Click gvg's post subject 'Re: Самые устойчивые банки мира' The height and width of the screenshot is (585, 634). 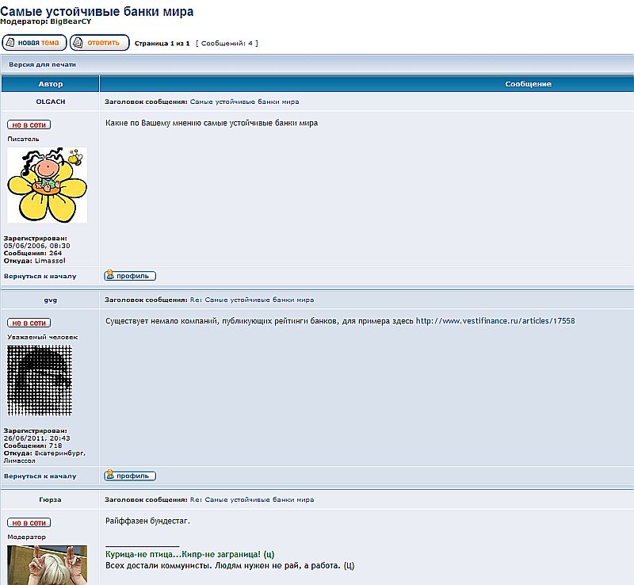tap(252, 300)
